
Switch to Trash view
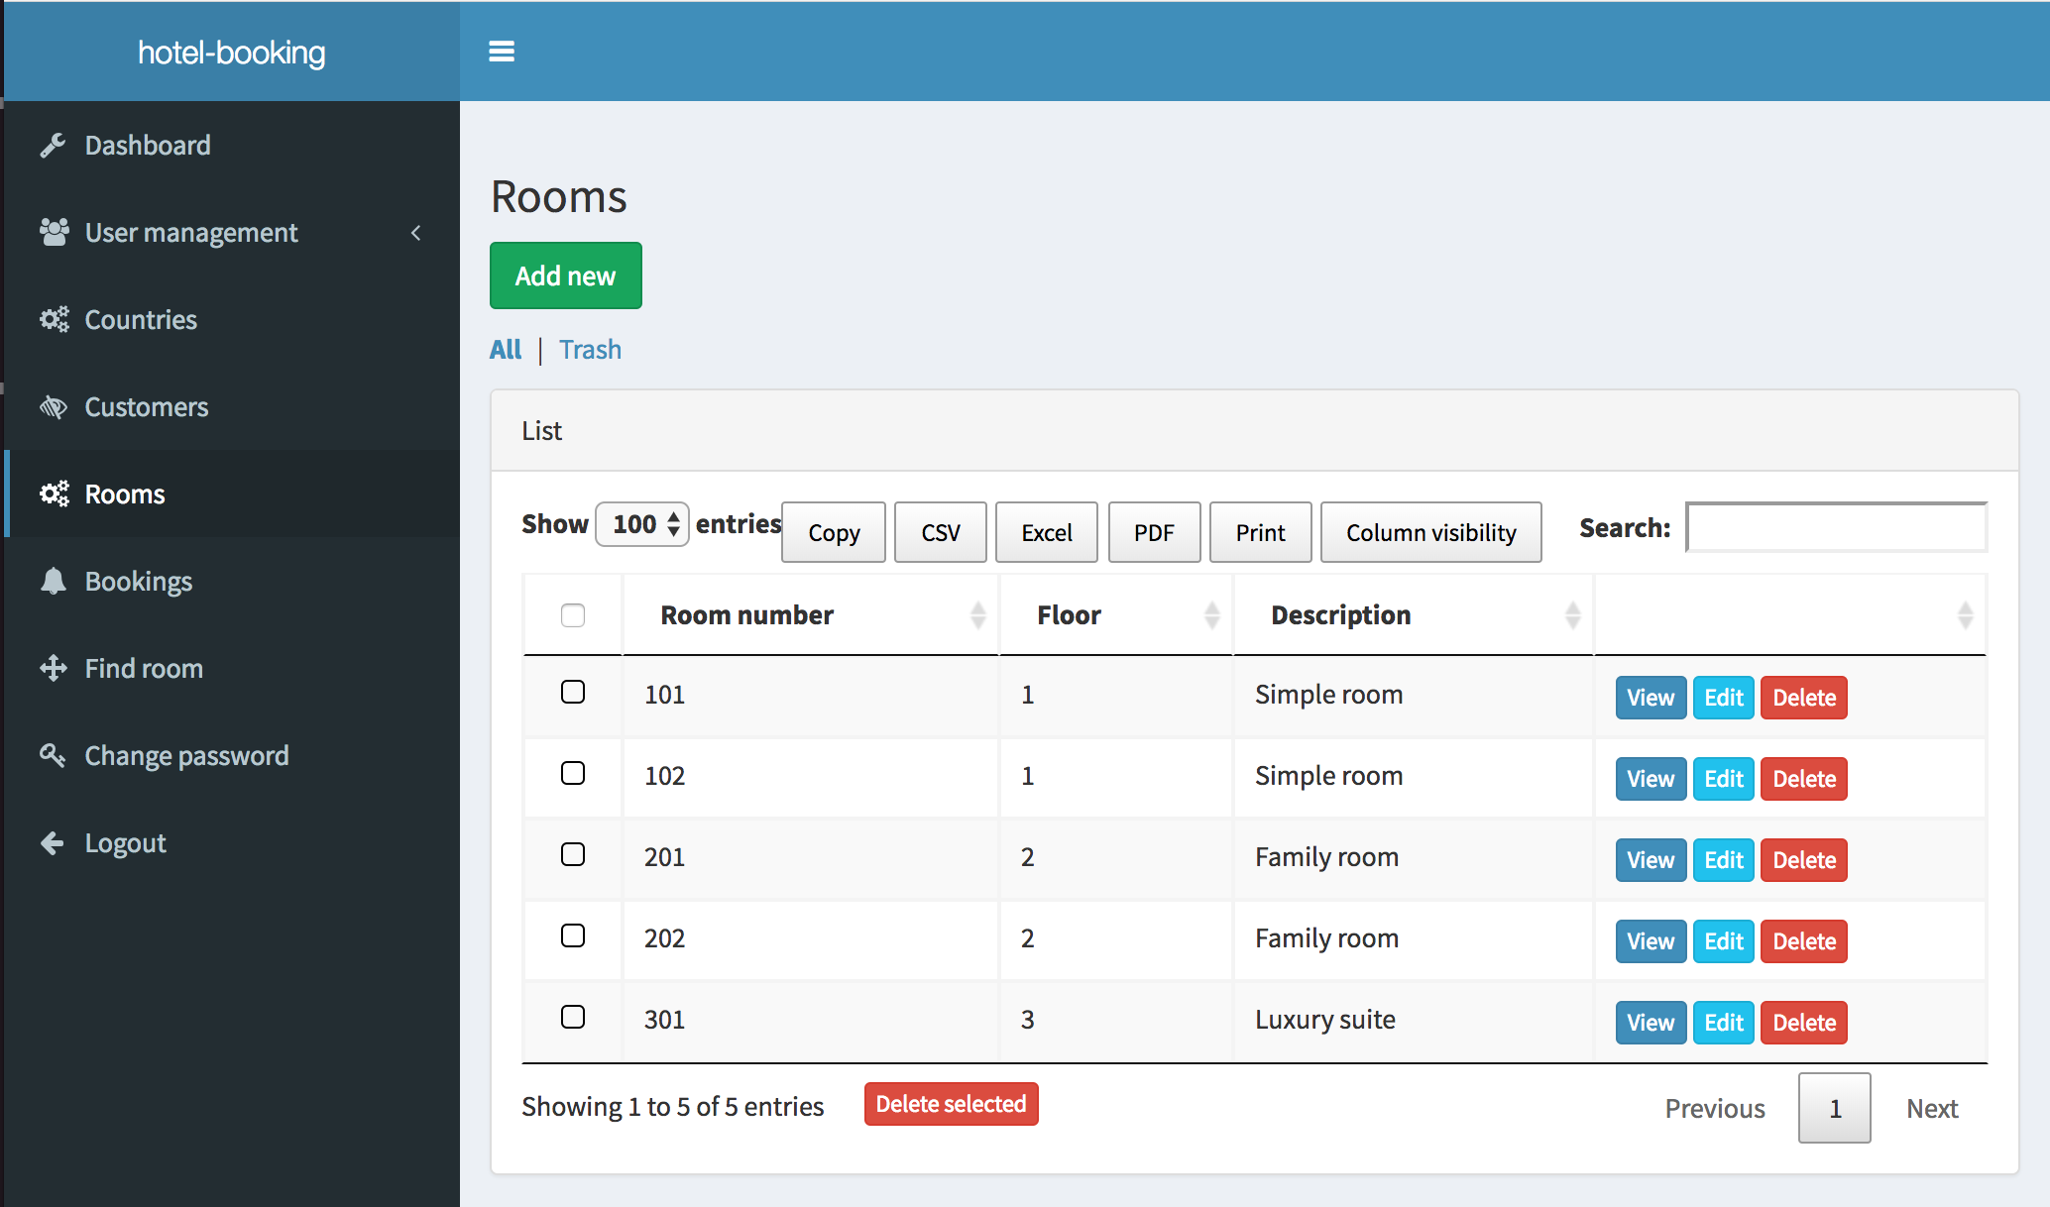point(589,348)
